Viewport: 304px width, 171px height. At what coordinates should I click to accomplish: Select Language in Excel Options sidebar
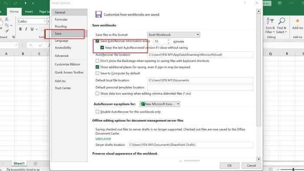pos(69,41)
